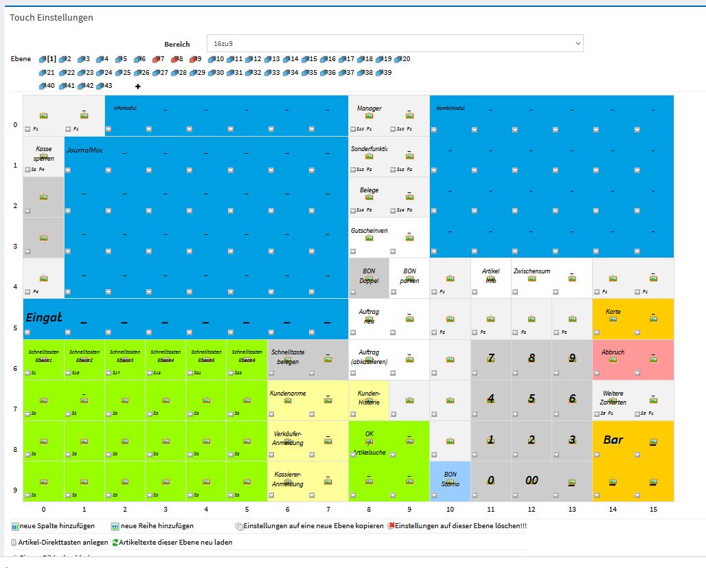The width and height of the screenshot is (706, 568).
Task: Expand the dropdown arrow in the Abbruch cell
Action: click(x=596, y=372)
